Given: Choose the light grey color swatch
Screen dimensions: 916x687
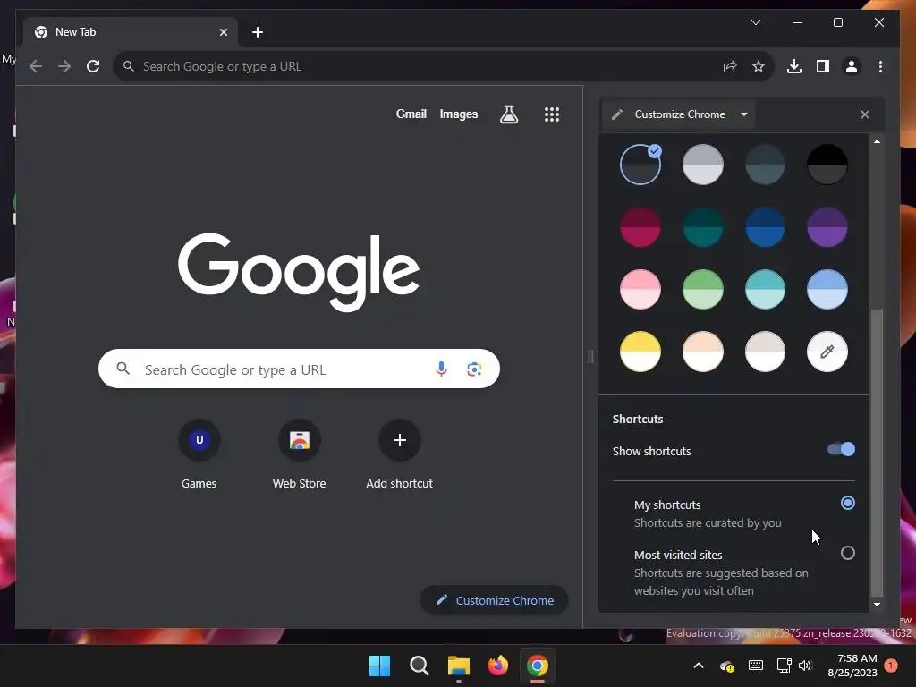Looking at the screenshot, I should 703,165.
